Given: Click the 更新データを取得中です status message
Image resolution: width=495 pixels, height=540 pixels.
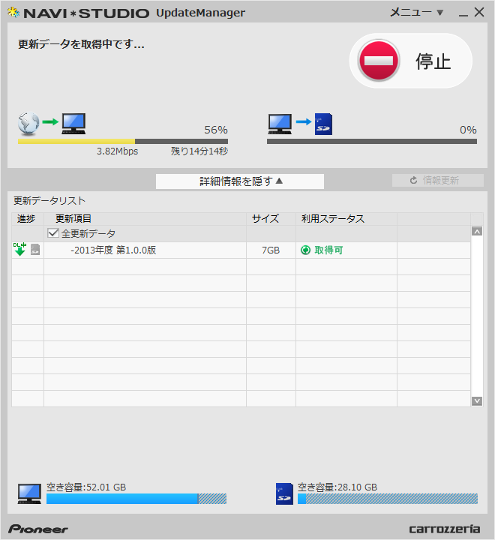Looking at the screenshot, I should pos(81,44).
